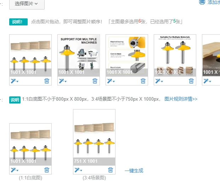Delete the 'Suitable For Multiple Materials' image

coord(191,81)
